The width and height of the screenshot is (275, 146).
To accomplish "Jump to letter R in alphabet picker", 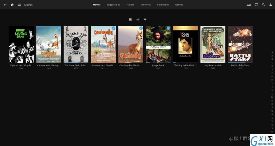I will point(272,114).
